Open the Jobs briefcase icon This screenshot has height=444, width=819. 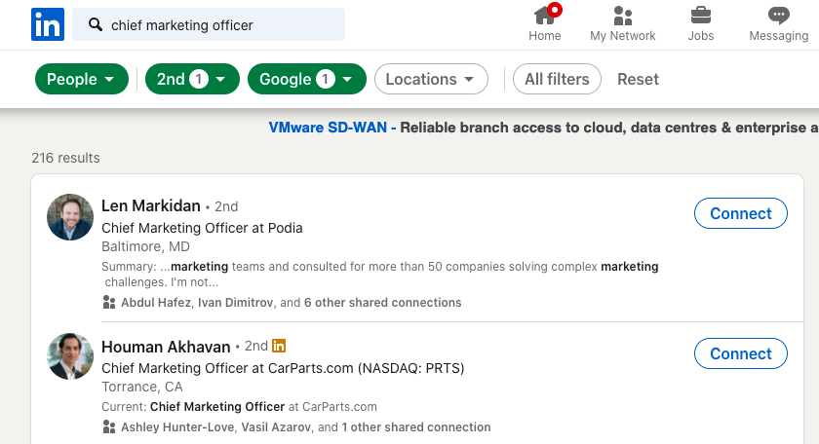[700, 17]
